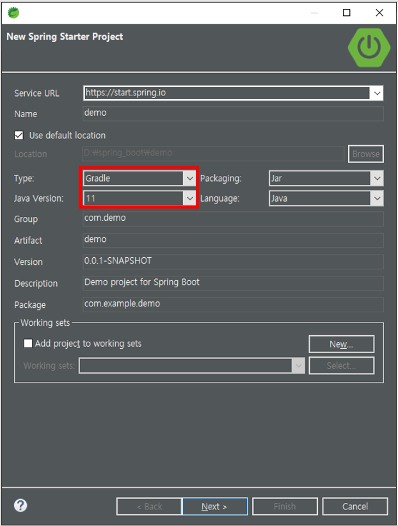Toggle the Use default location checkbox

click(x=19, y=135)
